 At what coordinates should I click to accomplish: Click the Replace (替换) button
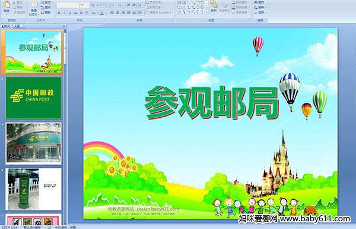260,7
